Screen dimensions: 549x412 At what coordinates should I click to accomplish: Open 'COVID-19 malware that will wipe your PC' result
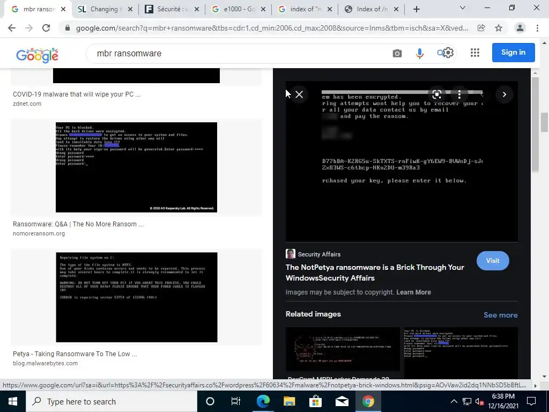coord(76,94)
